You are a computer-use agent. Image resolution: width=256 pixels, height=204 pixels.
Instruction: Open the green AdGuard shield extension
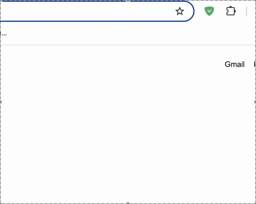click(x=209, y=11)
